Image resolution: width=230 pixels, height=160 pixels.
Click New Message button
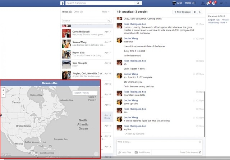click(182, 12)
